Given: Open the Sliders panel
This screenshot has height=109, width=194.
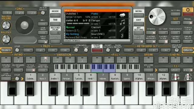Looking at the screenshot, I should [x=6, y=50].
